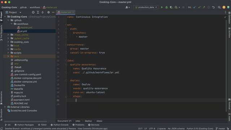Hide the Project panel with minus icon

(53, 12)
